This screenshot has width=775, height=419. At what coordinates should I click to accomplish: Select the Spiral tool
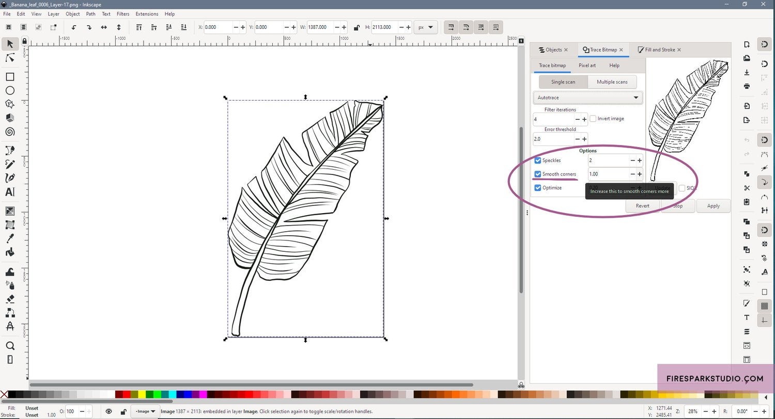tap(9, 132)
